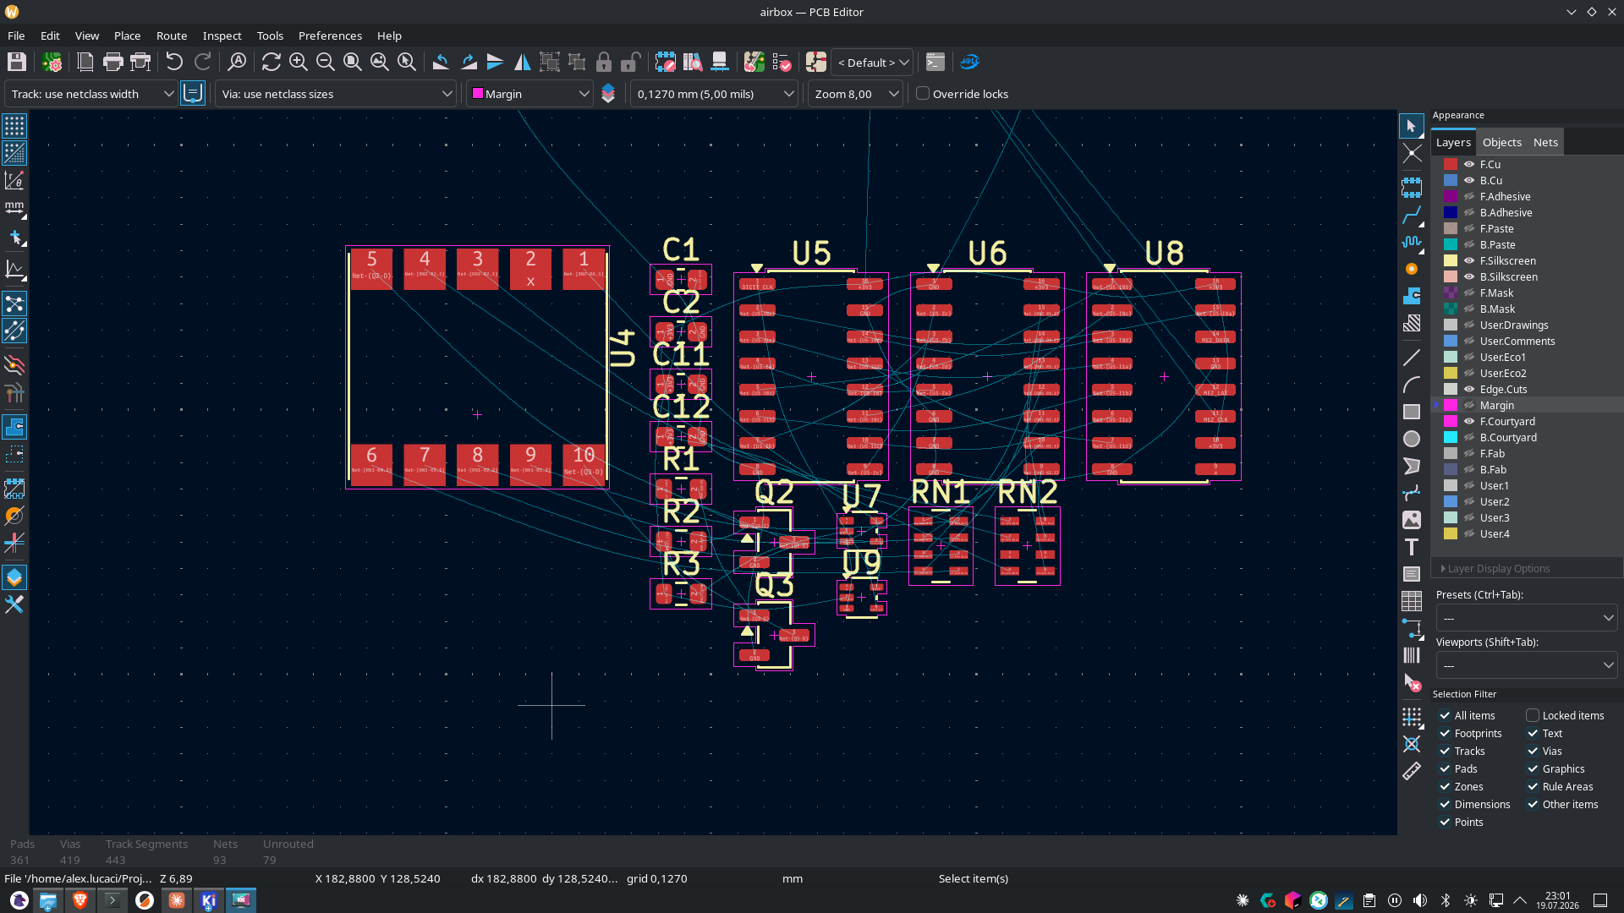The image size is (1624, 913).
Task: Select the Draw arc tool
Action: [1412, 385]
